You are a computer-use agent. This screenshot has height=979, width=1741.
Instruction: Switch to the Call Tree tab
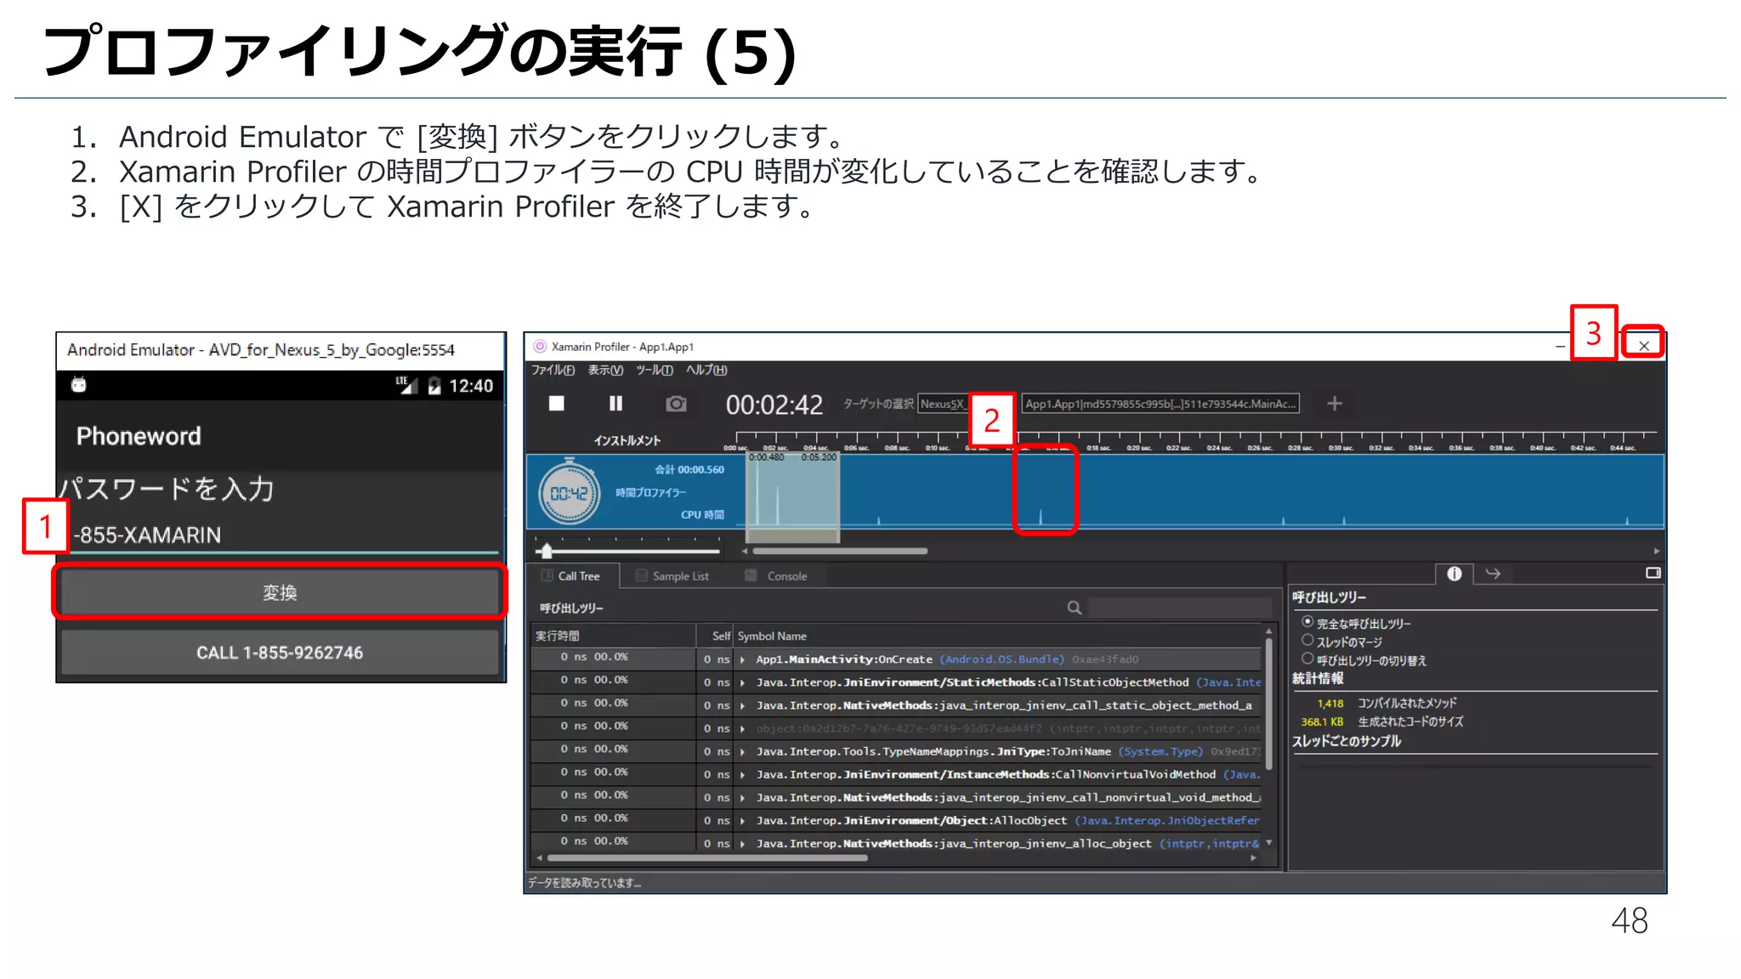click(x=573, y=575)
